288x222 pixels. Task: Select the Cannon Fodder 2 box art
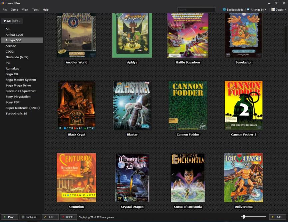click(243, 105)
